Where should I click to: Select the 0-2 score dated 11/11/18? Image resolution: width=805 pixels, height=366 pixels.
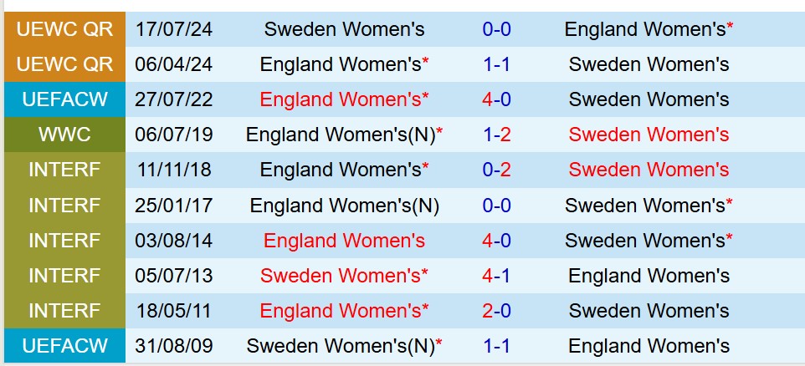click(x=497, y=170)
